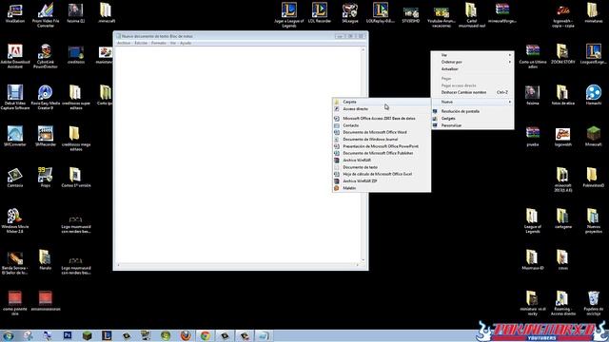Choose Acceso directo from Nuevo submenu
The height and width of the screenshot is (342, 609).
[x=382, y=109]
